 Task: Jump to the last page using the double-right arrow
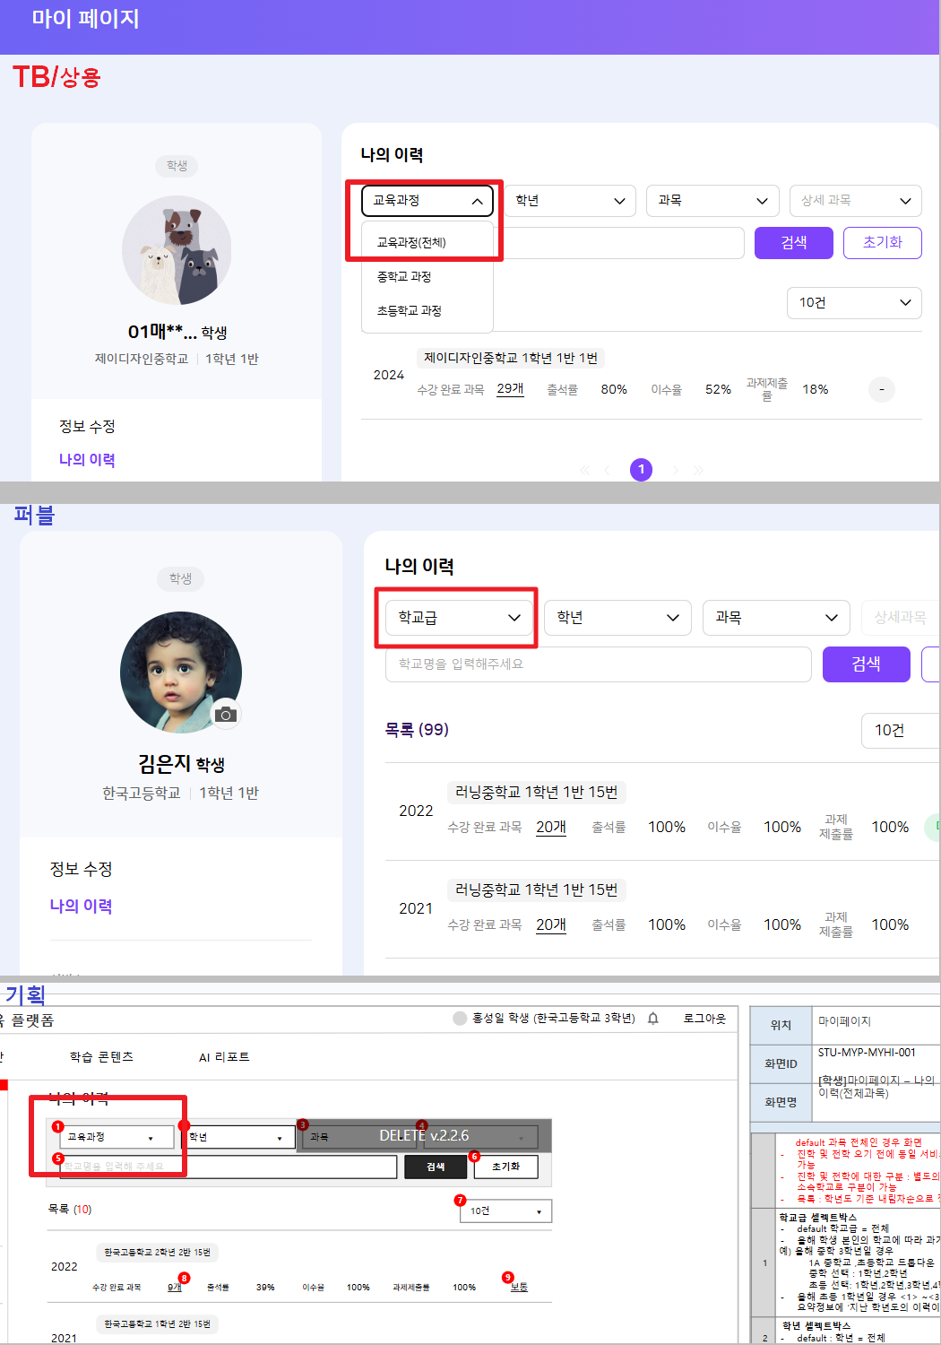point(698,470)
